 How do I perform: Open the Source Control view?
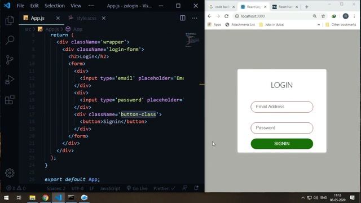coord(10,60)
